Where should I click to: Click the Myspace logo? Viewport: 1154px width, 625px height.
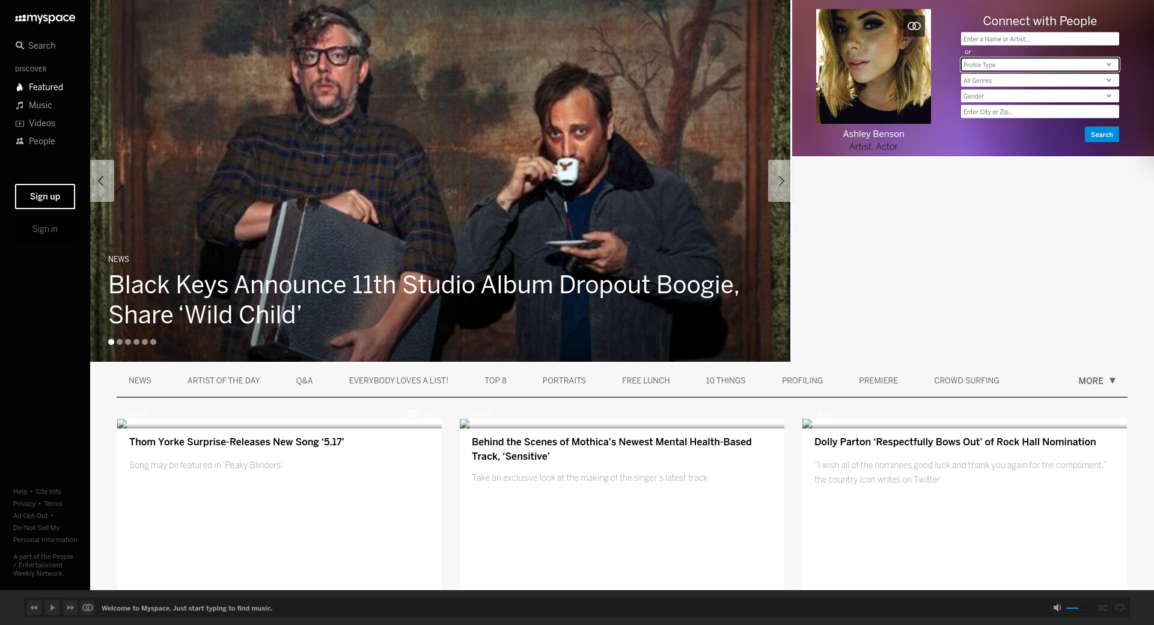pos(45,18)
